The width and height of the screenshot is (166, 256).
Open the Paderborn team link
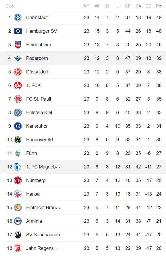coord(37,58)
